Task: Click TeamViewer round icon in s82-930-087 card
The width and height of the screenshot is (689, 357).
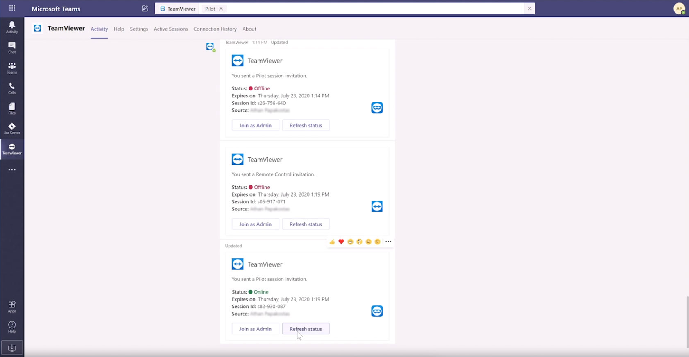Action: coord(377,311)
